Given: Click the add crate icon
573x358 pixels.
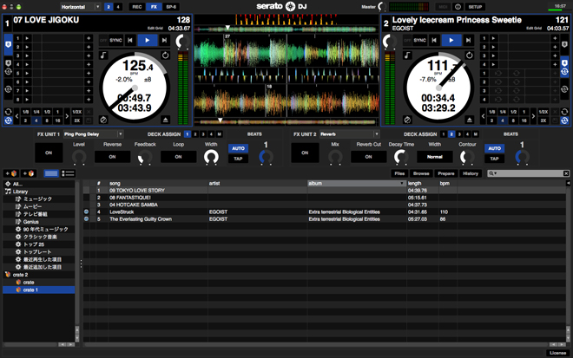Looking at the screenshot, I should click(10, 173).
